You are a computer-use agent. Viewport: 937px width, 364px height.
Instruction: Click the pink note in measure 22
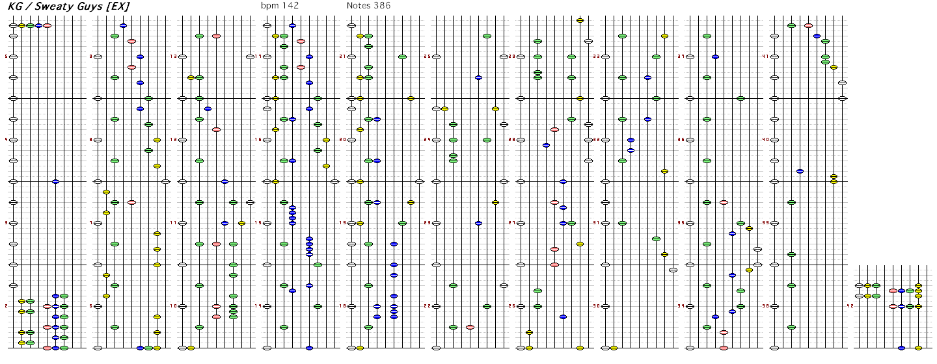click(470, 327)
